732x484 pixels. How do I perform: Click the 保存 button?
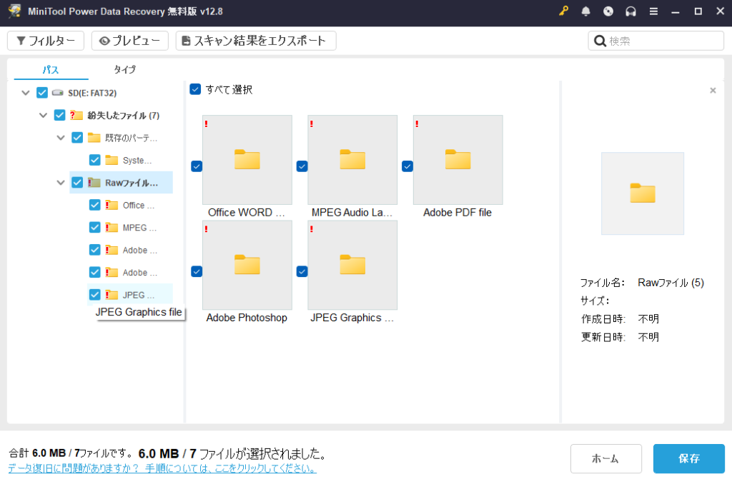click(x=688, y=459)
